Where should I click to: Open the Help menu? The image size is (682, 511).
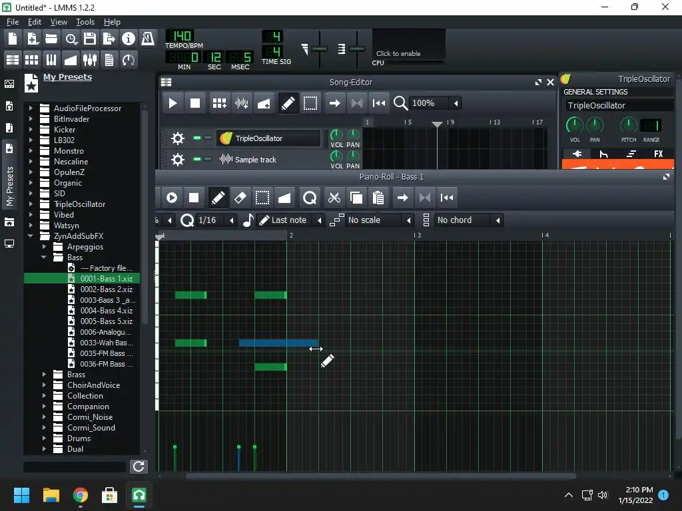112,22
